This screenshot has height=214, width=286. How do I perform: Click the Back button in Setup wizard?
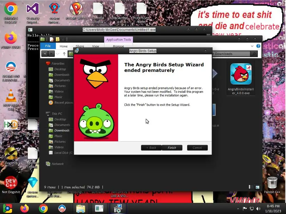click(151, 148)
